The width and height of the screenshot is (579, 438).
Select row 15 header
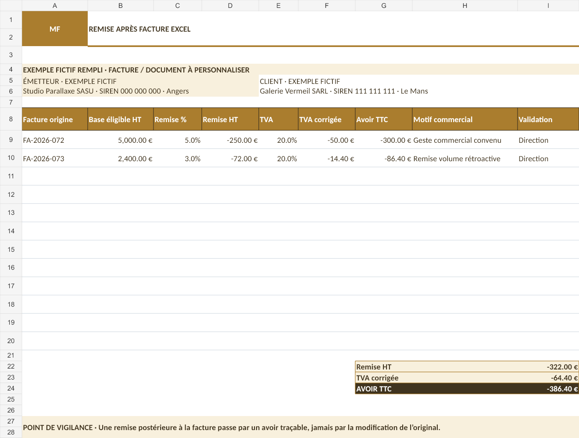(x=11, y=249)
